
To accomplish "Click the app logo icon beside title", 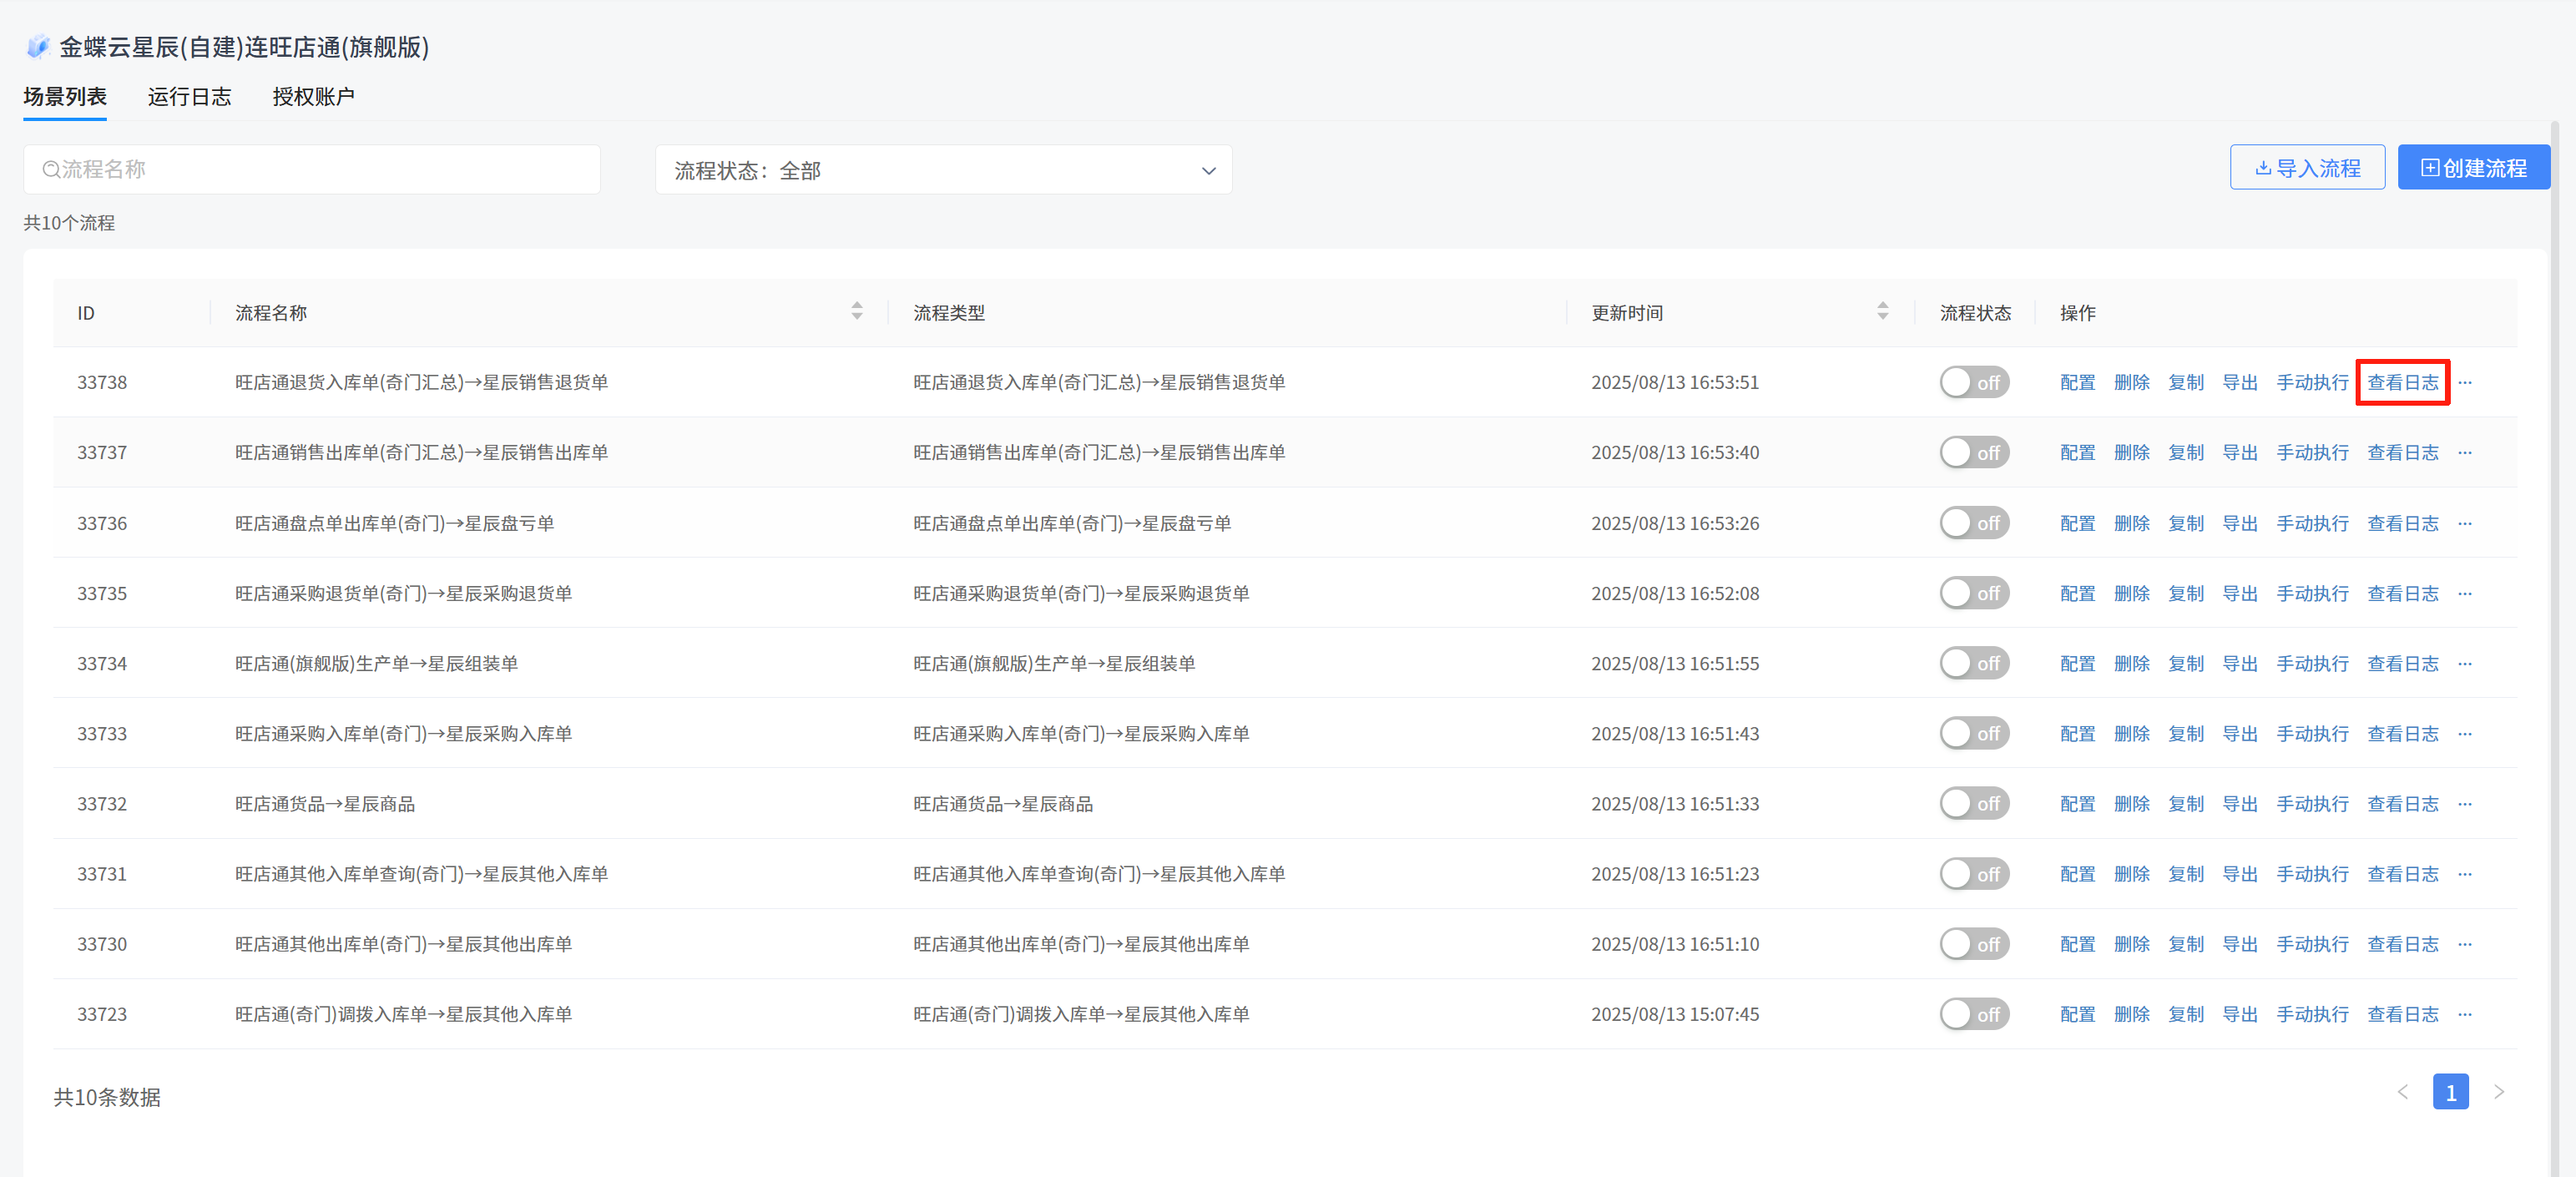I will coord(38,46).
